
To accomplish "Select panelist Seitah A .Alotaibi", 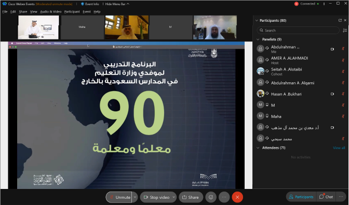I will (x=301, y=71).
